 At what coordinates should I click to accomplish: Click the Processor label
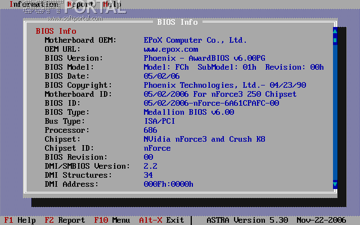67,130
